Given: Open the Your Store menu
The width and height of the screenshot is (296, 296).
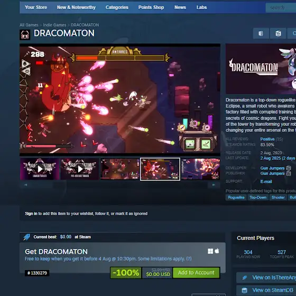Looking at the screenshot, I should 36,7.
